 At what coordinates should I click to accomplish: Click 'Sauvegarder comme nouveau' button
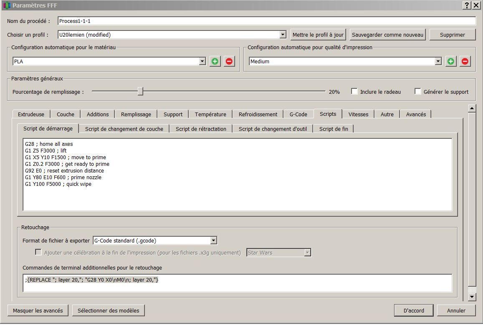tap(387, 35)
